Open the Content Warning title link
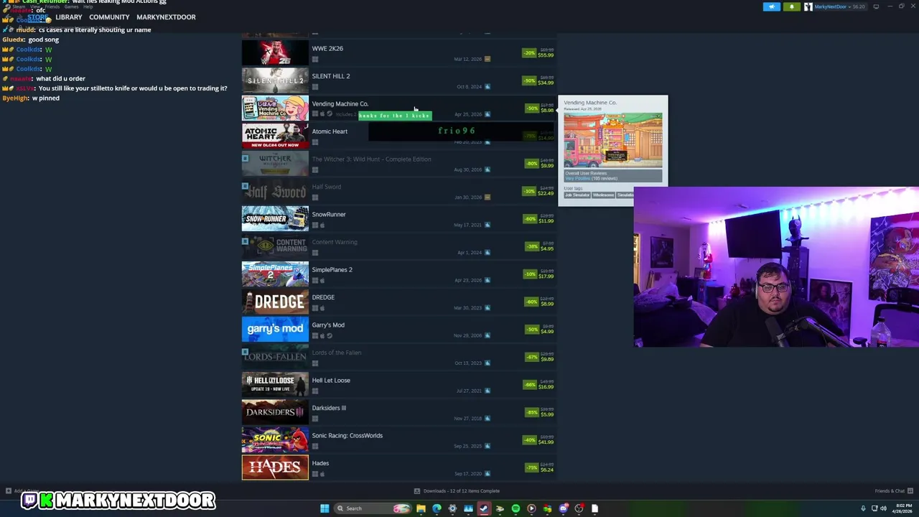919x517 pixels. click(334, 242)
